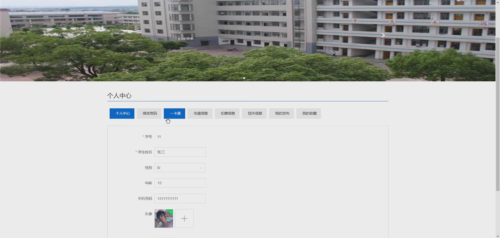Image resolution: width=500 pixels, height=238 pixels.
Task: Click the green checkmark on the avatar image
Action: 171,212
